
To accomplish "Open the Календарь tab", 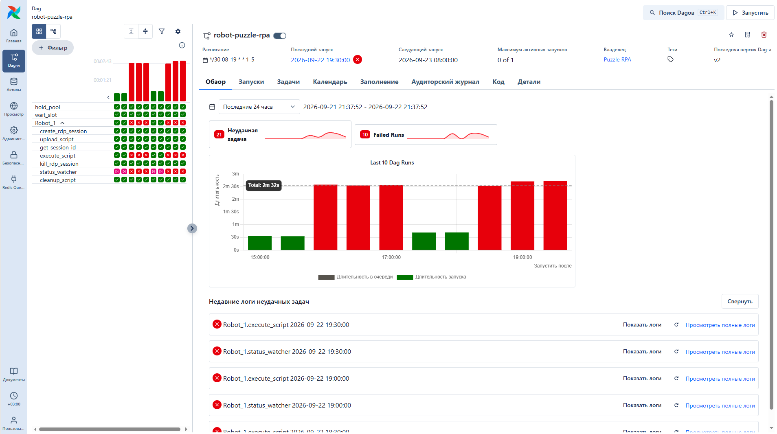I will (x=330, y=82).
